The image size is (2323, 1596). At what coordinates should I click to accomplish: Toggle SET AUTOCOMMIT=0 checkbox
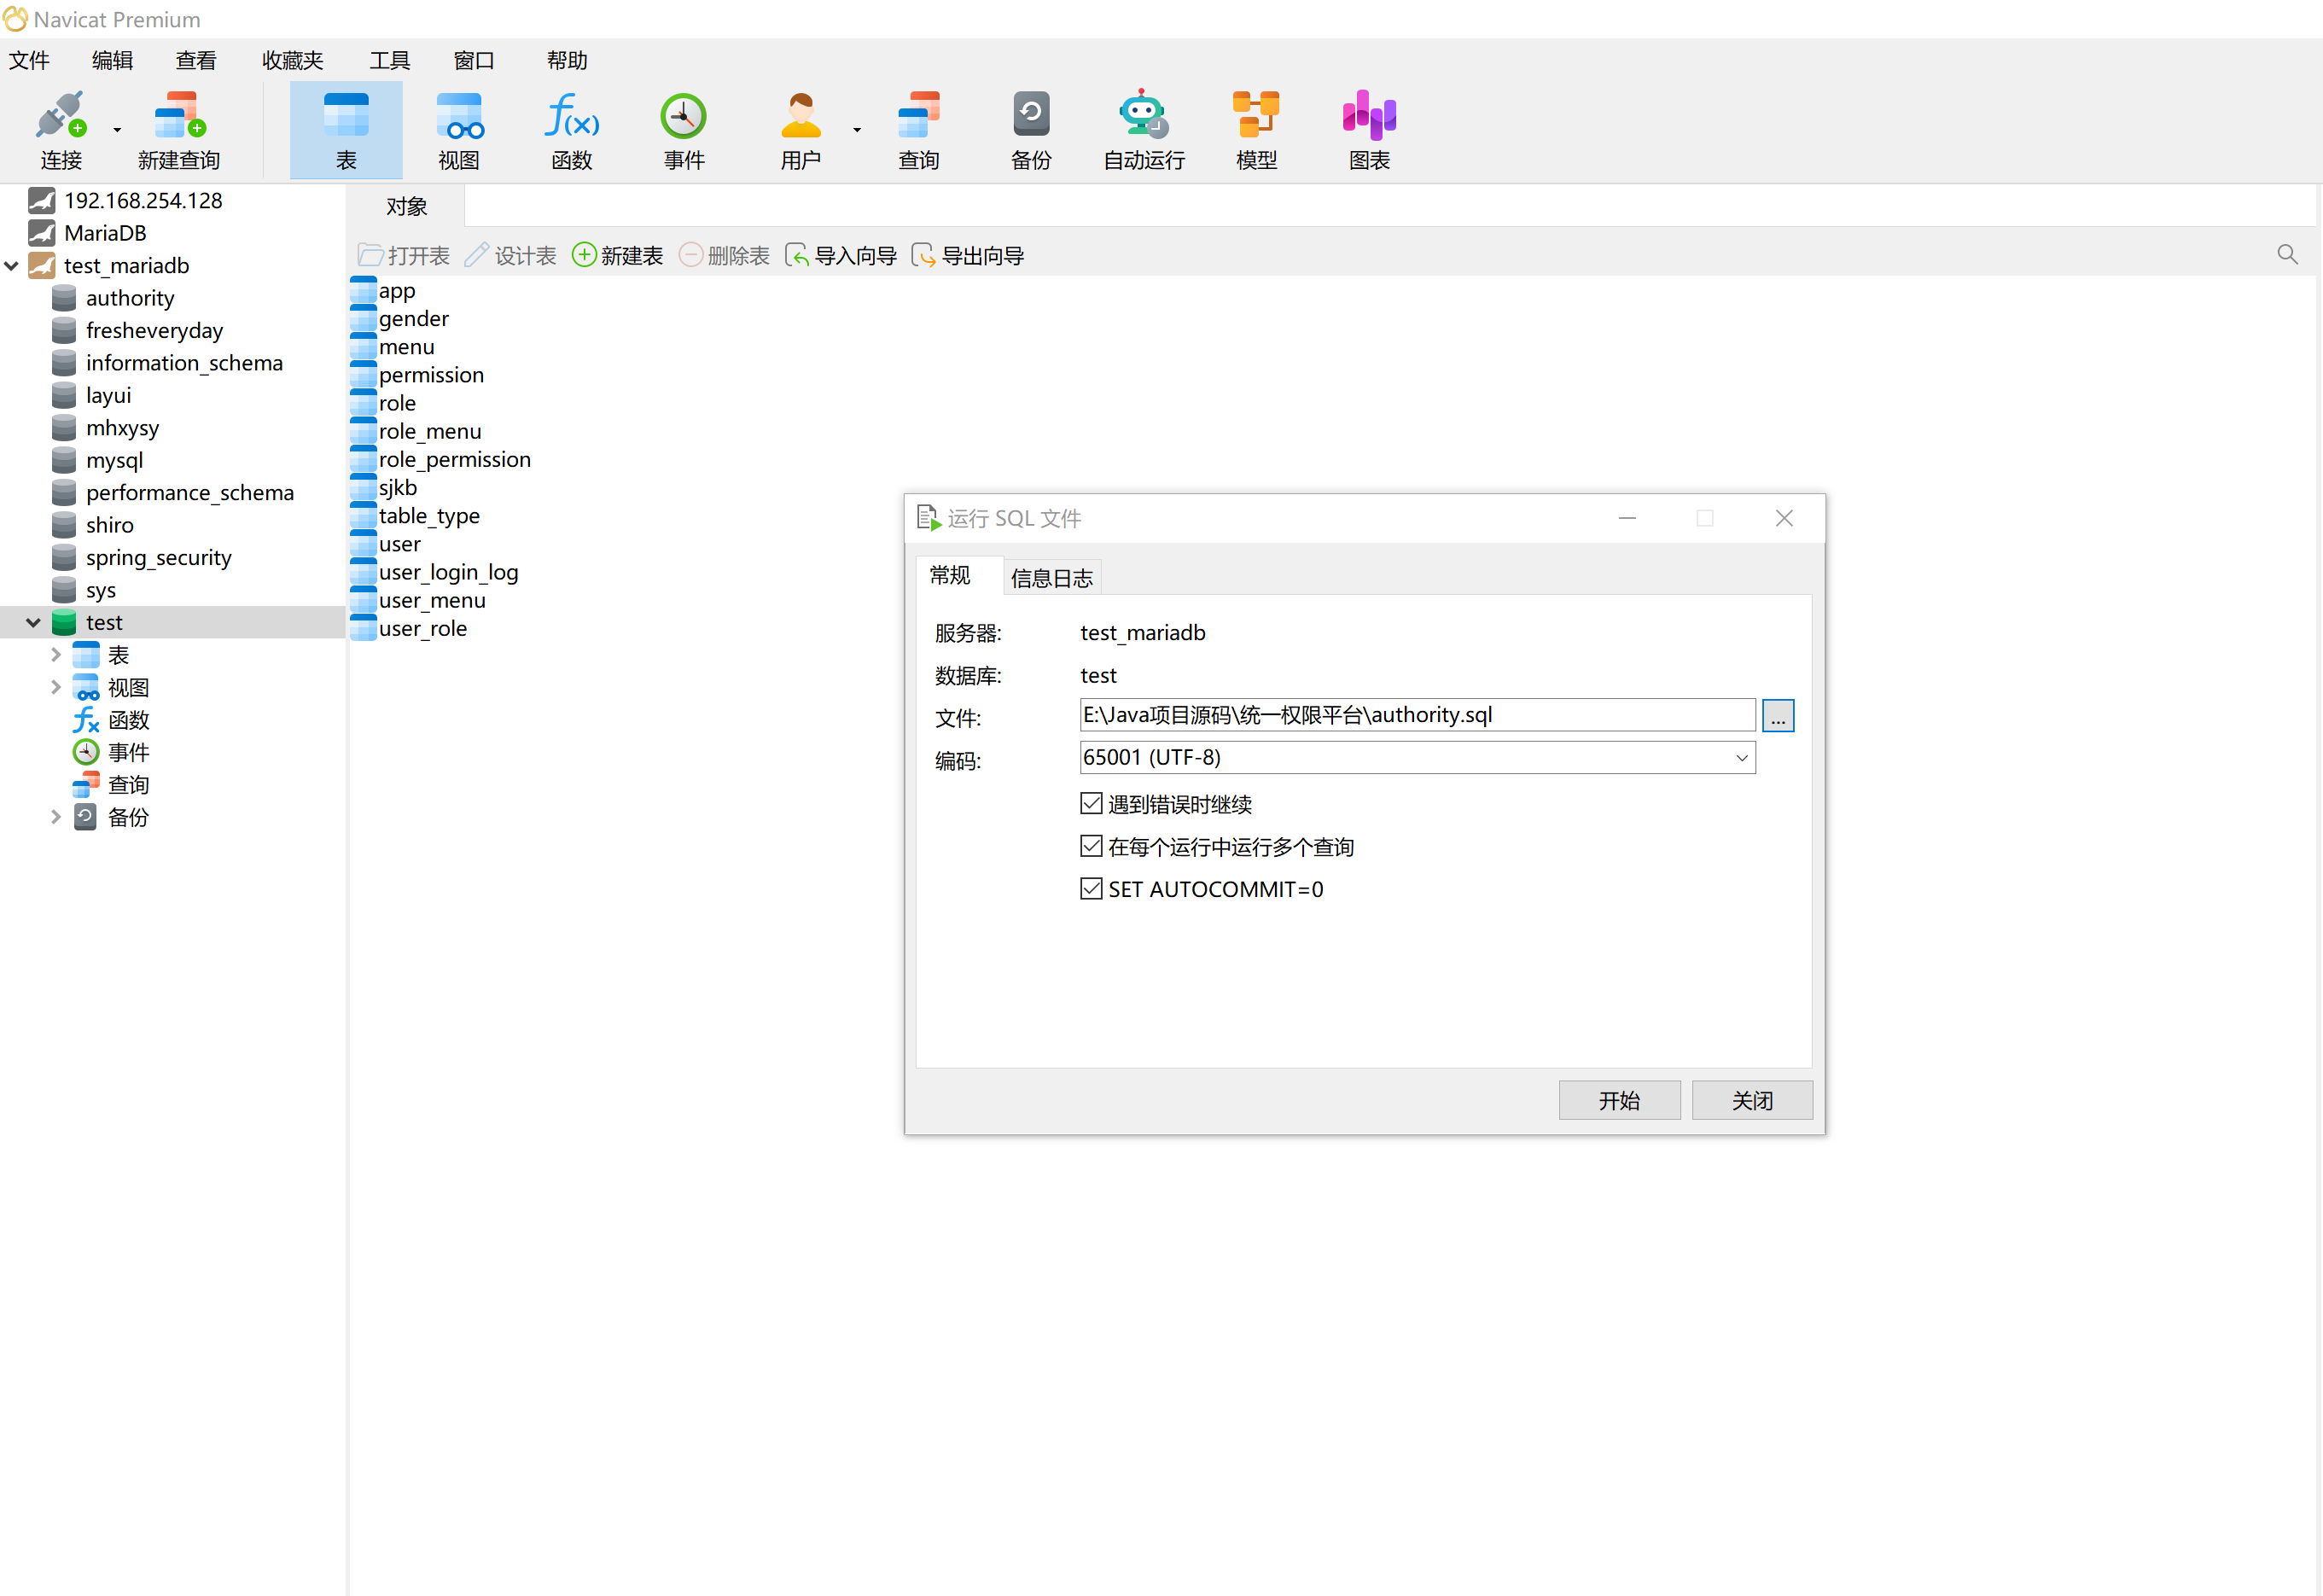tap(1091, 889)
